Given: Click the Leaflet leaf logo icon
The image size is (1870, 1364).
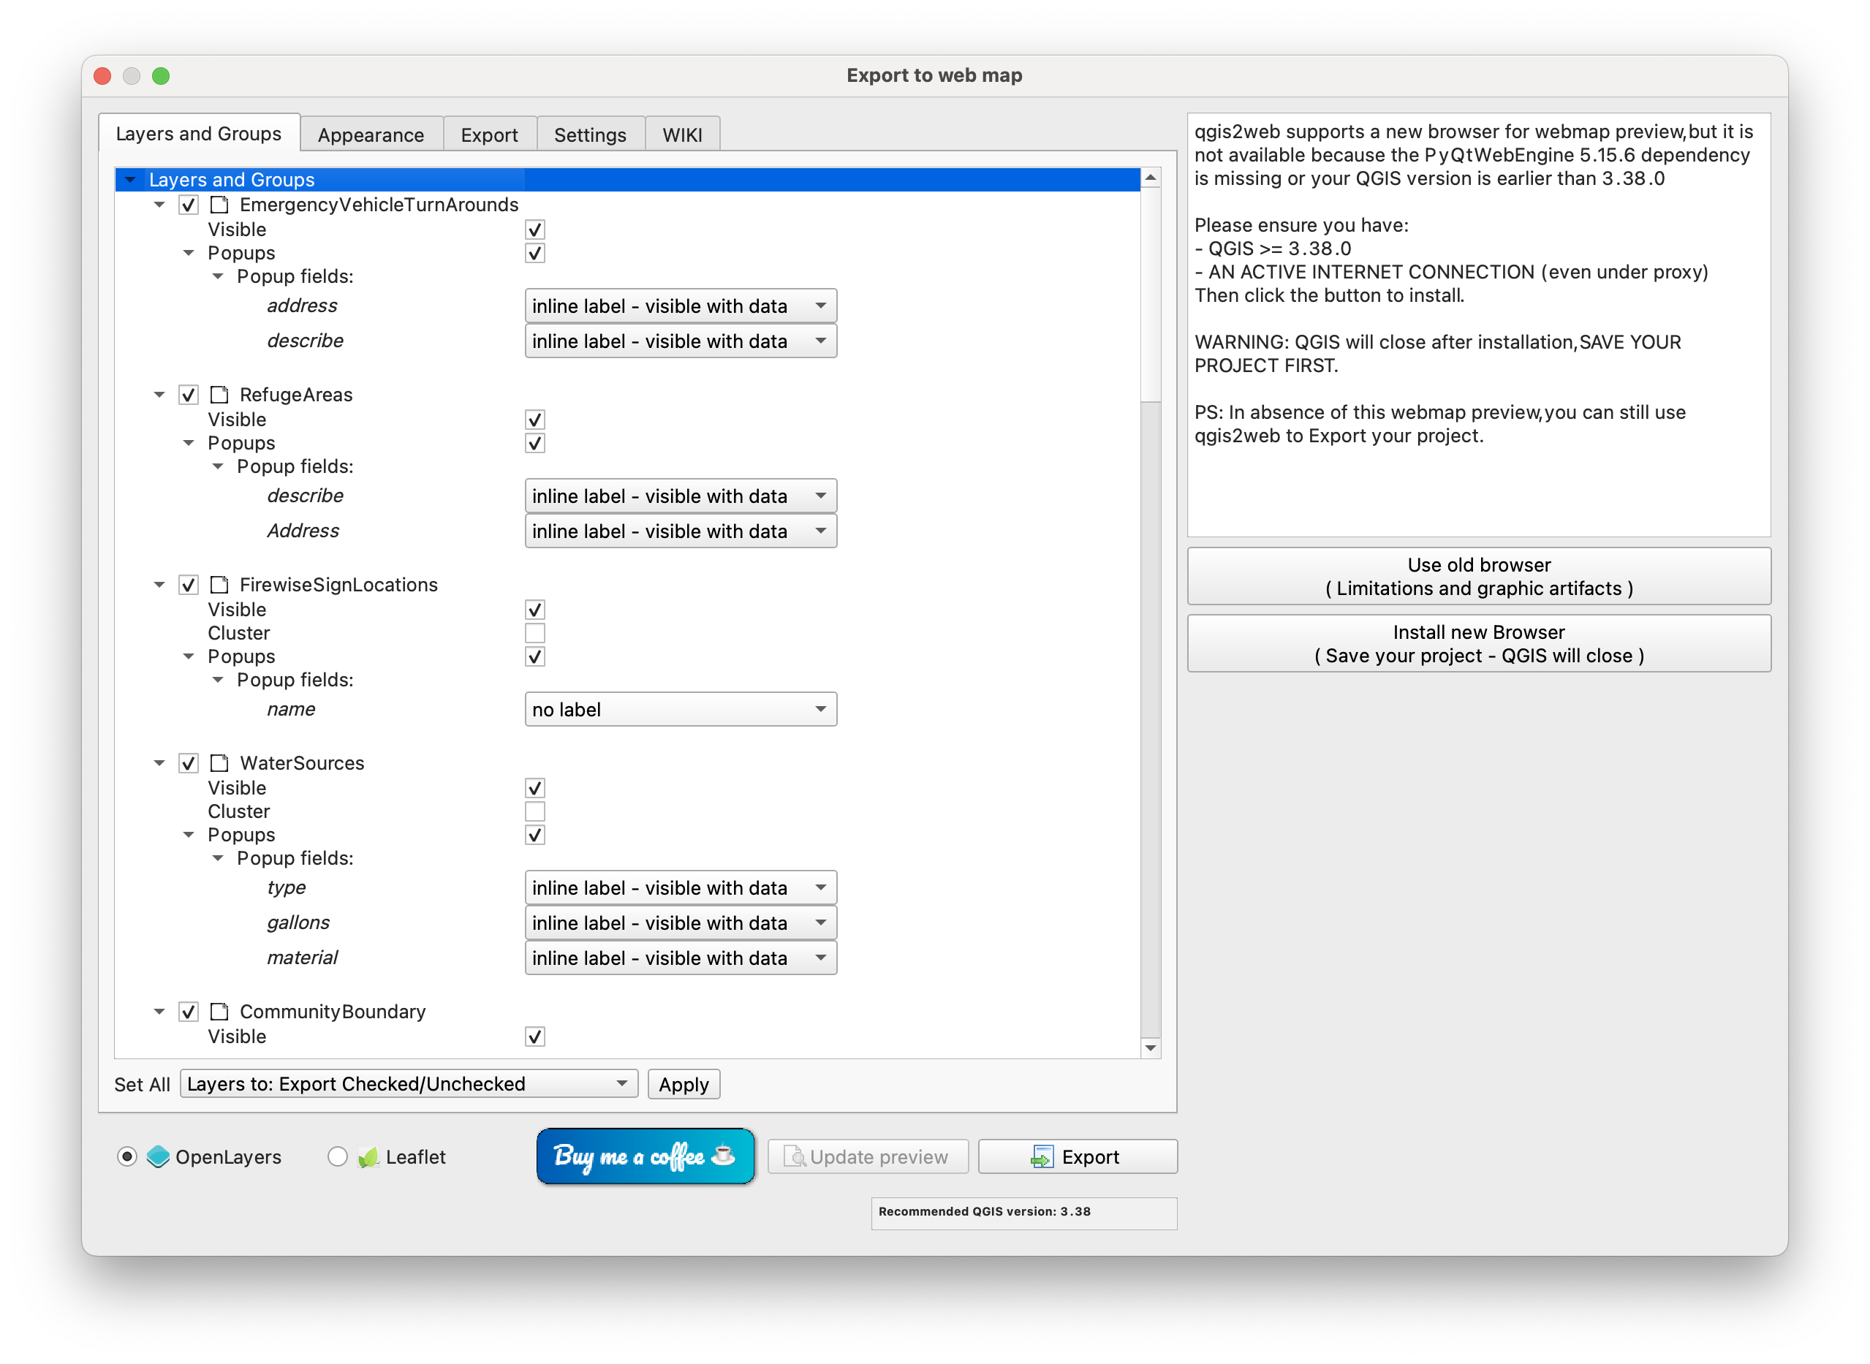Looking at the screenshot, I should [368, 1156].
